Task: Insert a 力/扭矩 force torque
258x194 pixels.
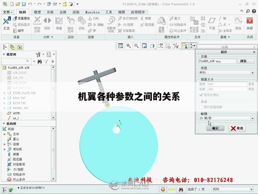Action: tap(125, 25)
